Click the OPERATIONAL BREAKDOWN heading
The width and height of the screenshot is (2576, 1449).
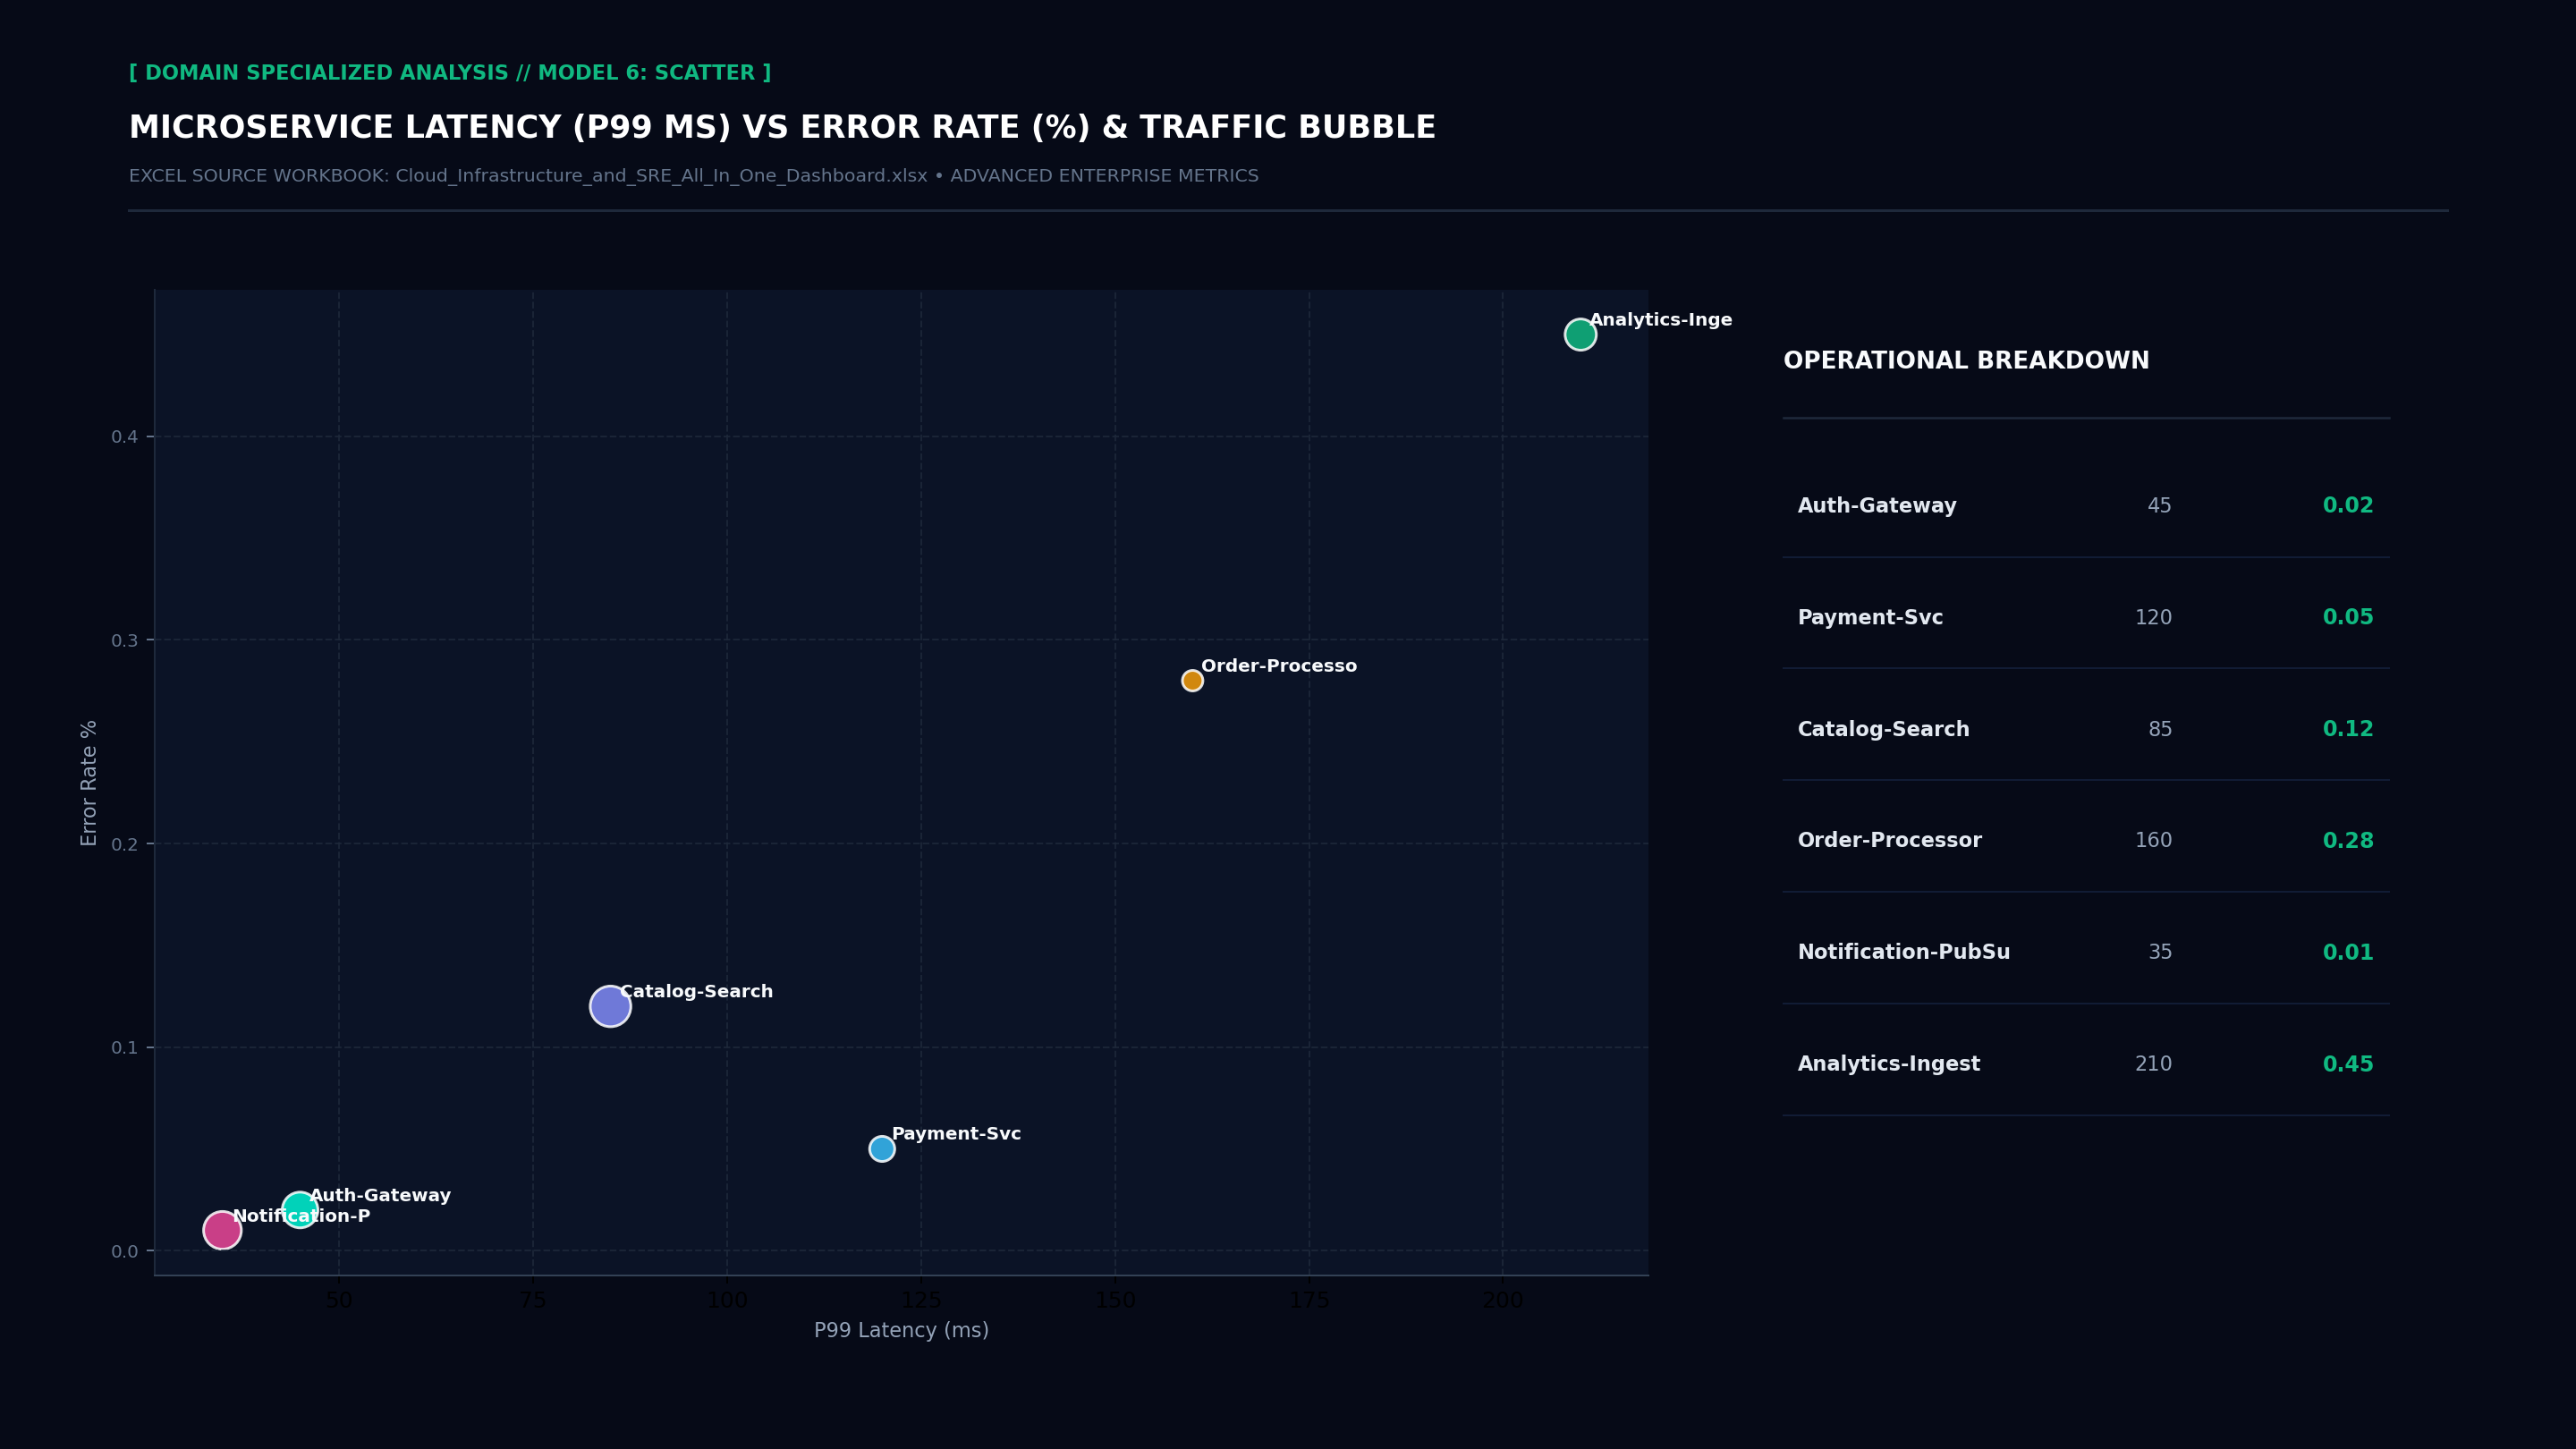[x=1966, y=361]
